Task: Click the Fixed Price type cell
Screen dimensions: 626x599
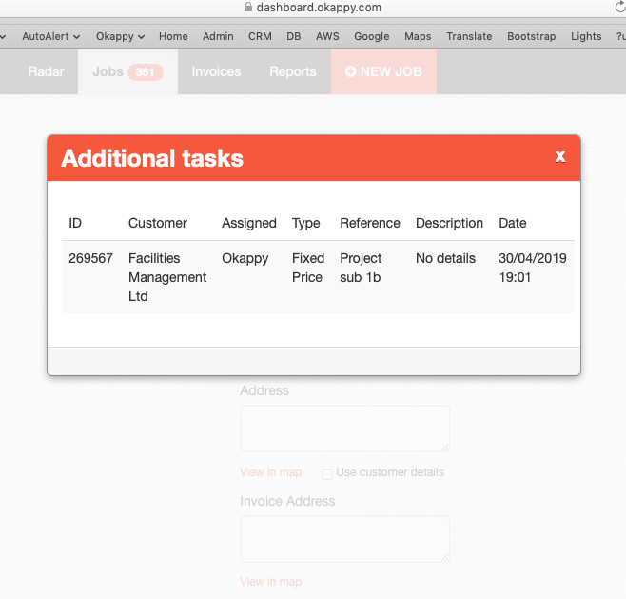Action: pos(308,268)
